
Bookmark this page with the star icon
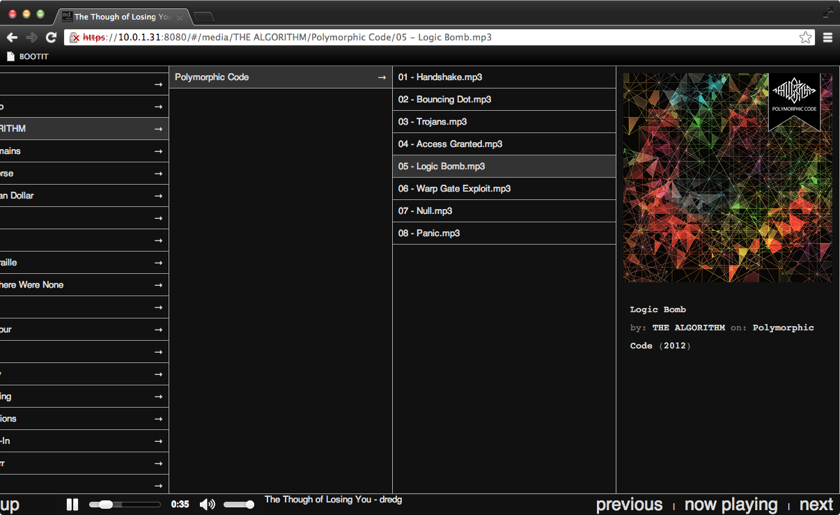click(805, 38)
